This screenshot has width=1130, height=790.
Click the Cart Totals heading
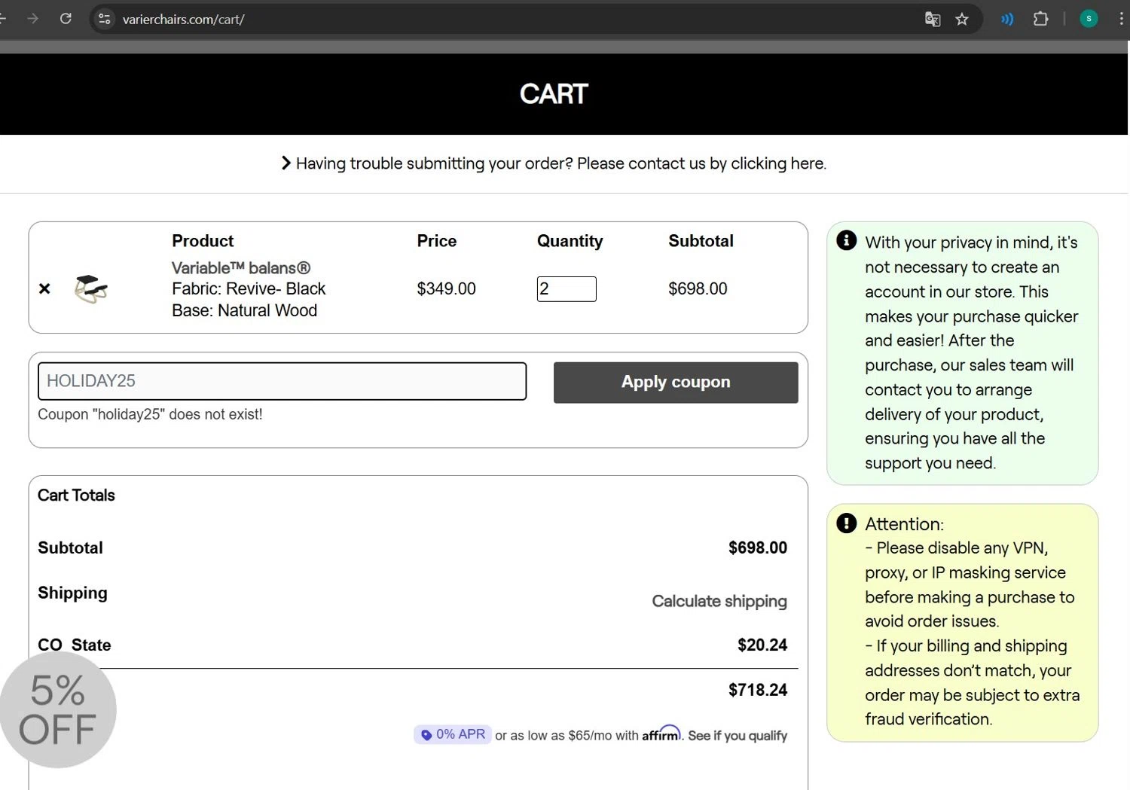(76, 496)
